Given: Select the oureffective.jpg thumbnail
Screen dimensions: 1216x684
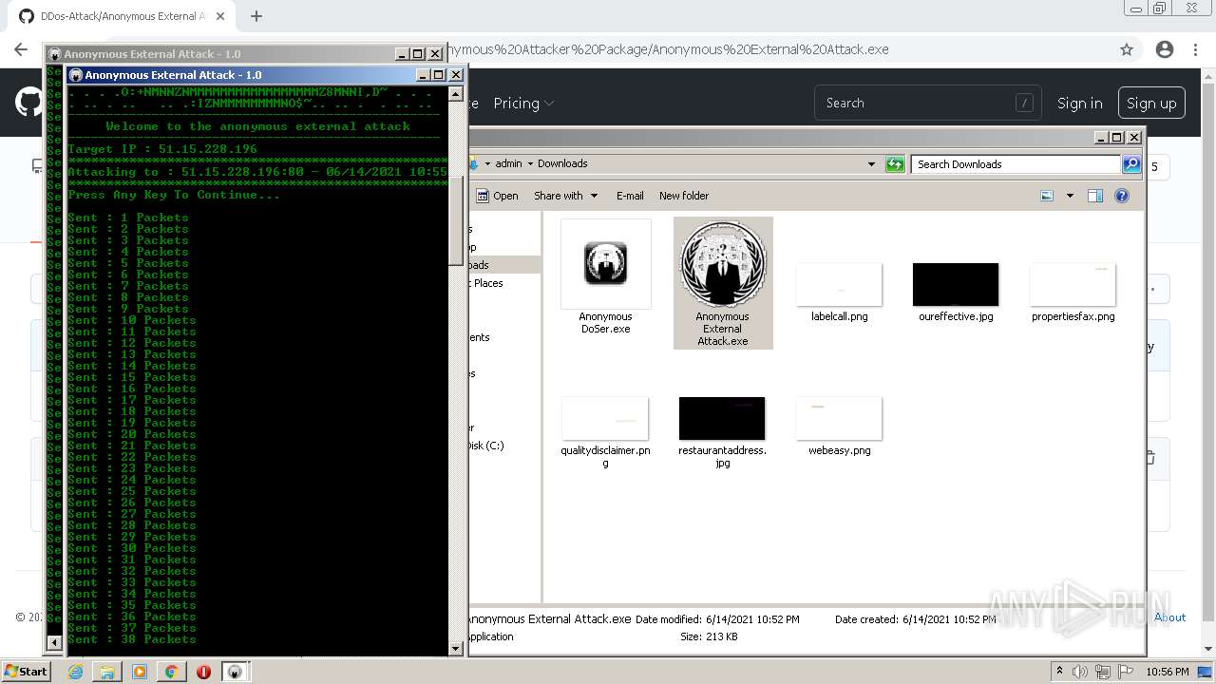Looking at the screenshot, I should click(x=956, y=285).
